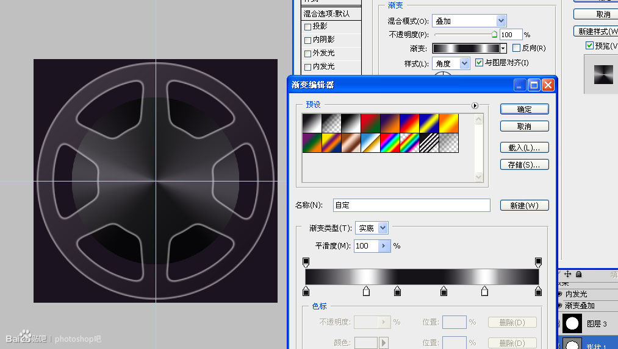Click the long gradient bar in editor

(x=422, y=277)
